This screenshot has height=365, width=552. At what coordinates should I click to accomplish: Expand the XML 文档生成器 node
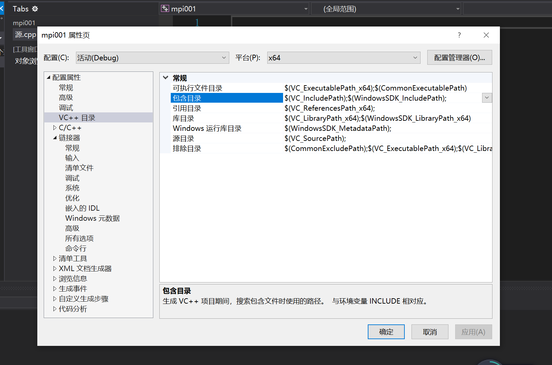point(55,268)
